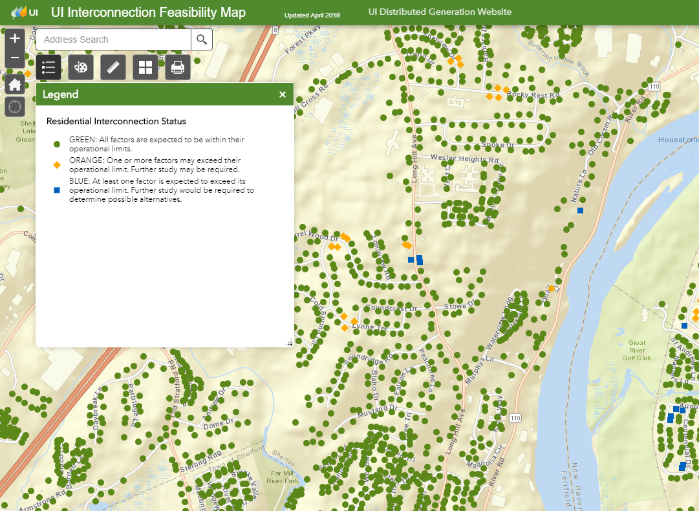Image resolution: width=699 pixels, height=511 pixels.
Task: Click the Legend panel title bar
Action: click(164, 94)
